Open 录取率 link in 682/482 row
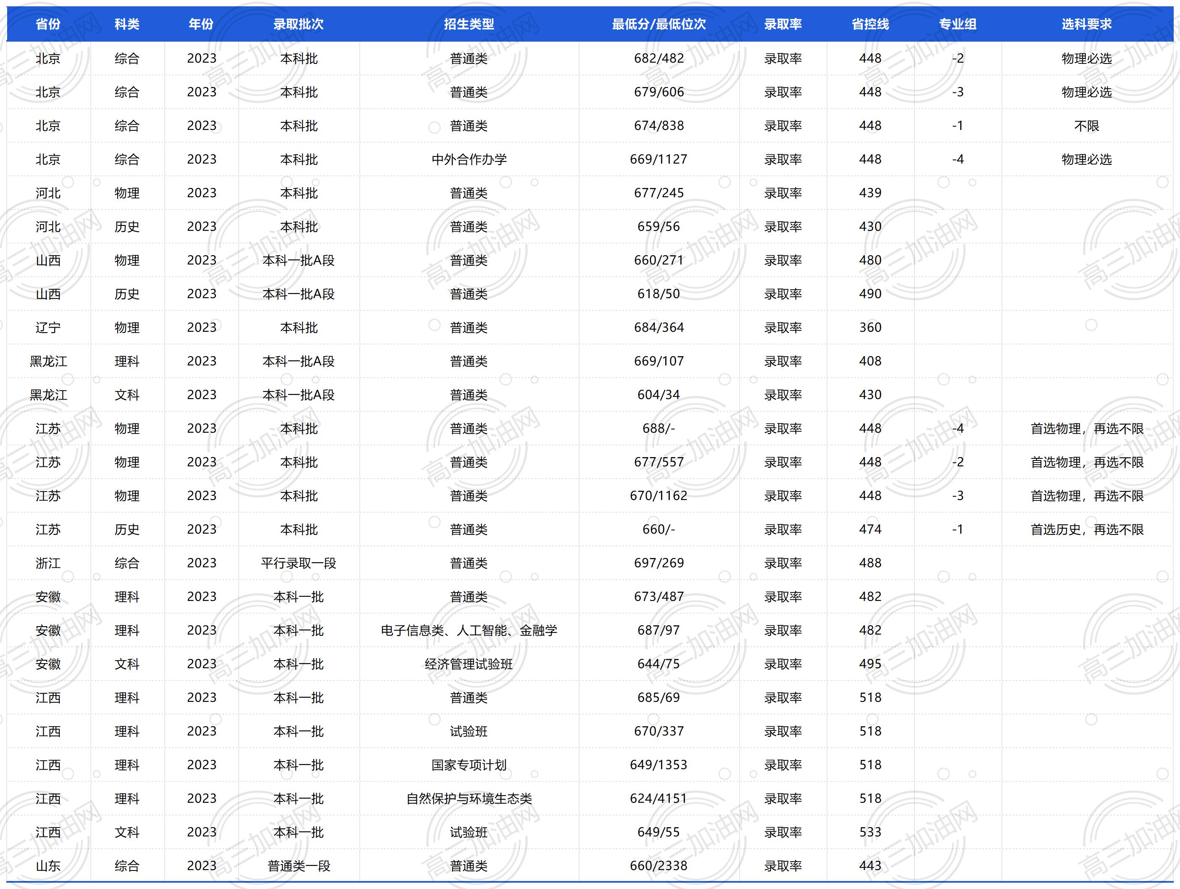This screenshot has height=889, width=1180. 783,58
